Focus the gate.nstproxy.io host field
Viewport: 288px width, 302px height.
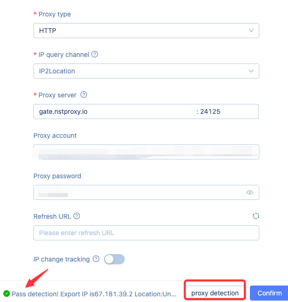coord(113,111)
